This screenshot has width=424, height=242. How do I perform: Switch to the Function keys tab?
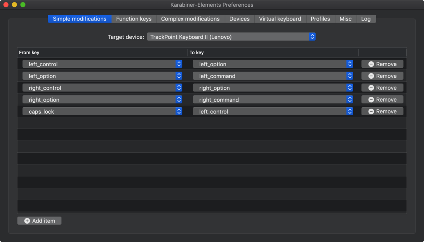134,19
